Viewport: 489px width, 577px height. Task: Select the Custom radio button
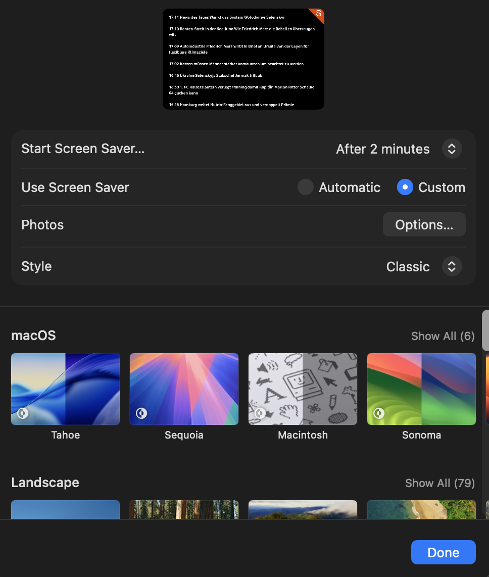pos(405,187)
